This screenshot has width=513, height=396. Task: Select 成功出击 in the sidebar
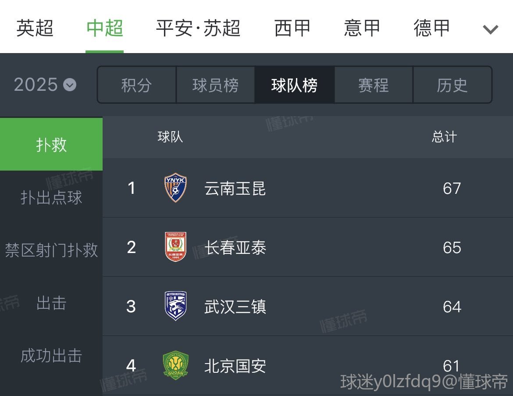click(51, 355)
